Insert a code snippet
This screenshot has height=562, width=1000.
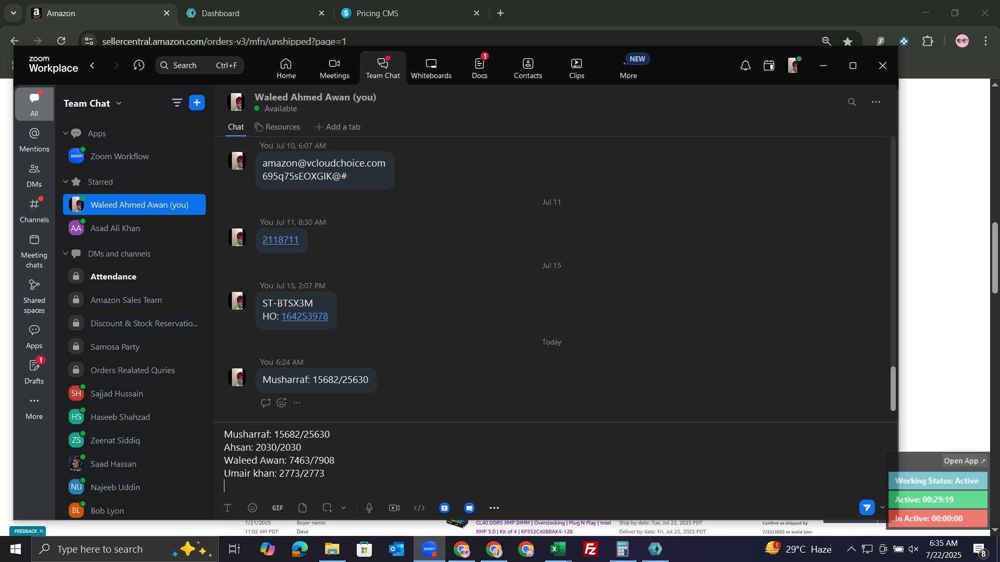(x=419, y=508)
